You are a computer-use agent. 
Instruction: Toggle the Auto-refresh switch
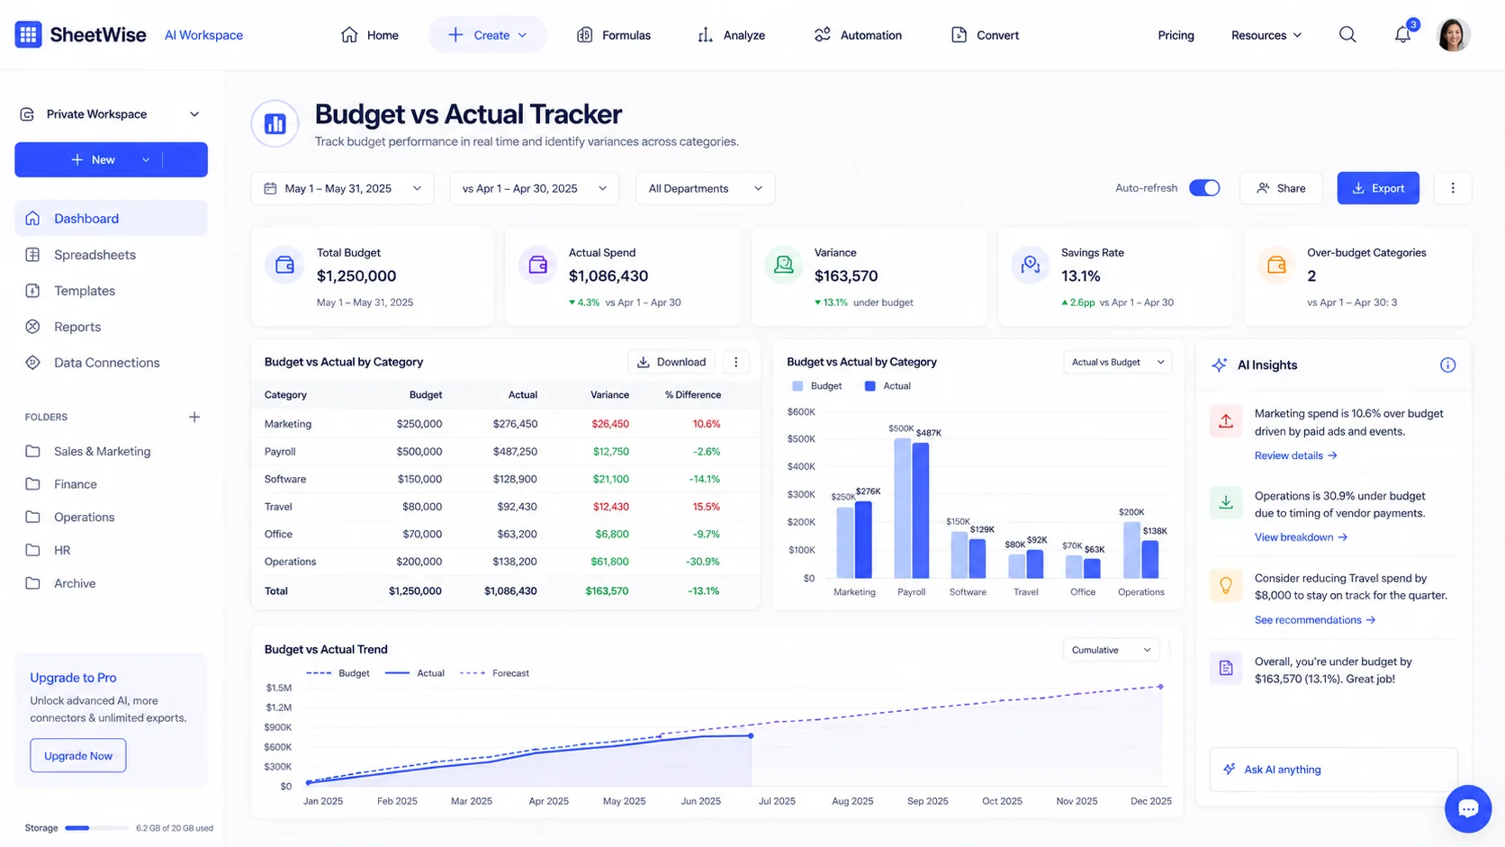1204,188
